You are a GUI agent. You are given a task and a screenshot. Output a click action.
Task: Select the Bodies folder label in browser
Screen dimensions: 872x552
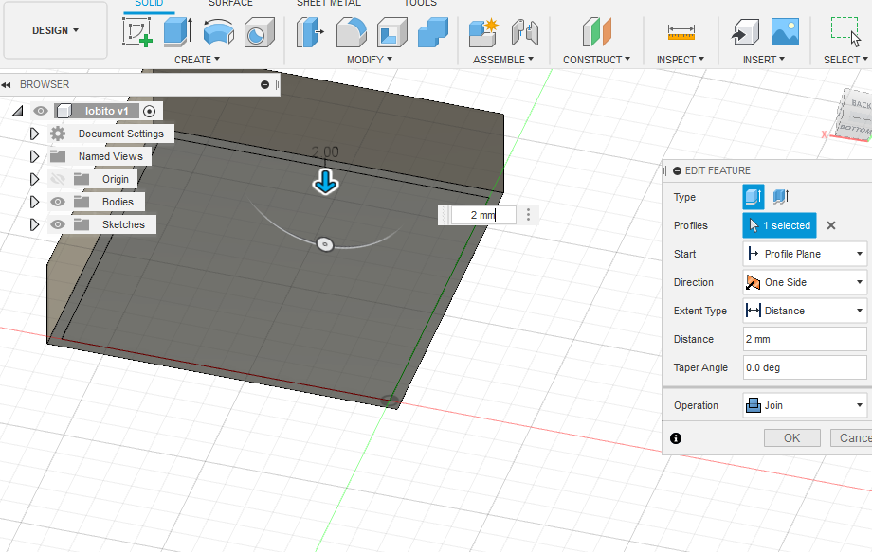[118, 202]
